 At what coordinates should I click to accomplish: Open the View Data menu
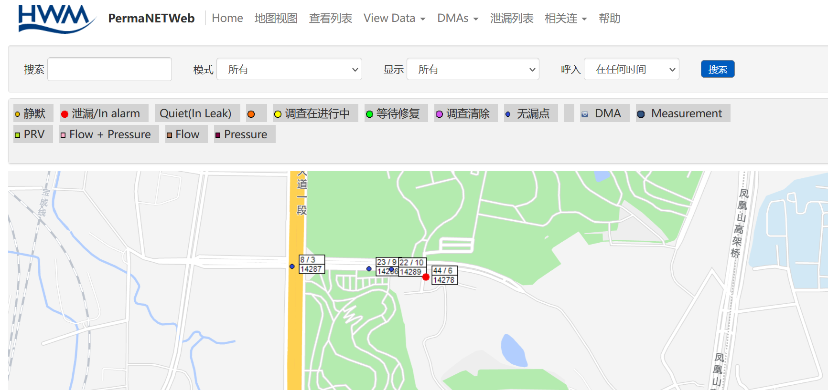click(394, 18)
